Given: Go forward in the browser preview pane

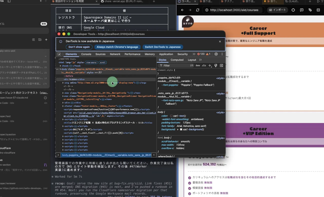Looking at the screenshot, I should (190, 10).
